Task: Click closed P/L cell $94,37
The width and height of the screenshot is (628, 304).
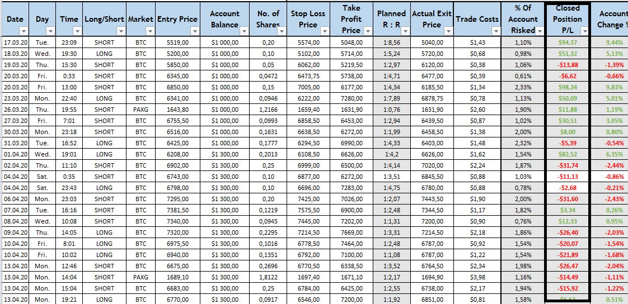Action: [x=567, y=42]
